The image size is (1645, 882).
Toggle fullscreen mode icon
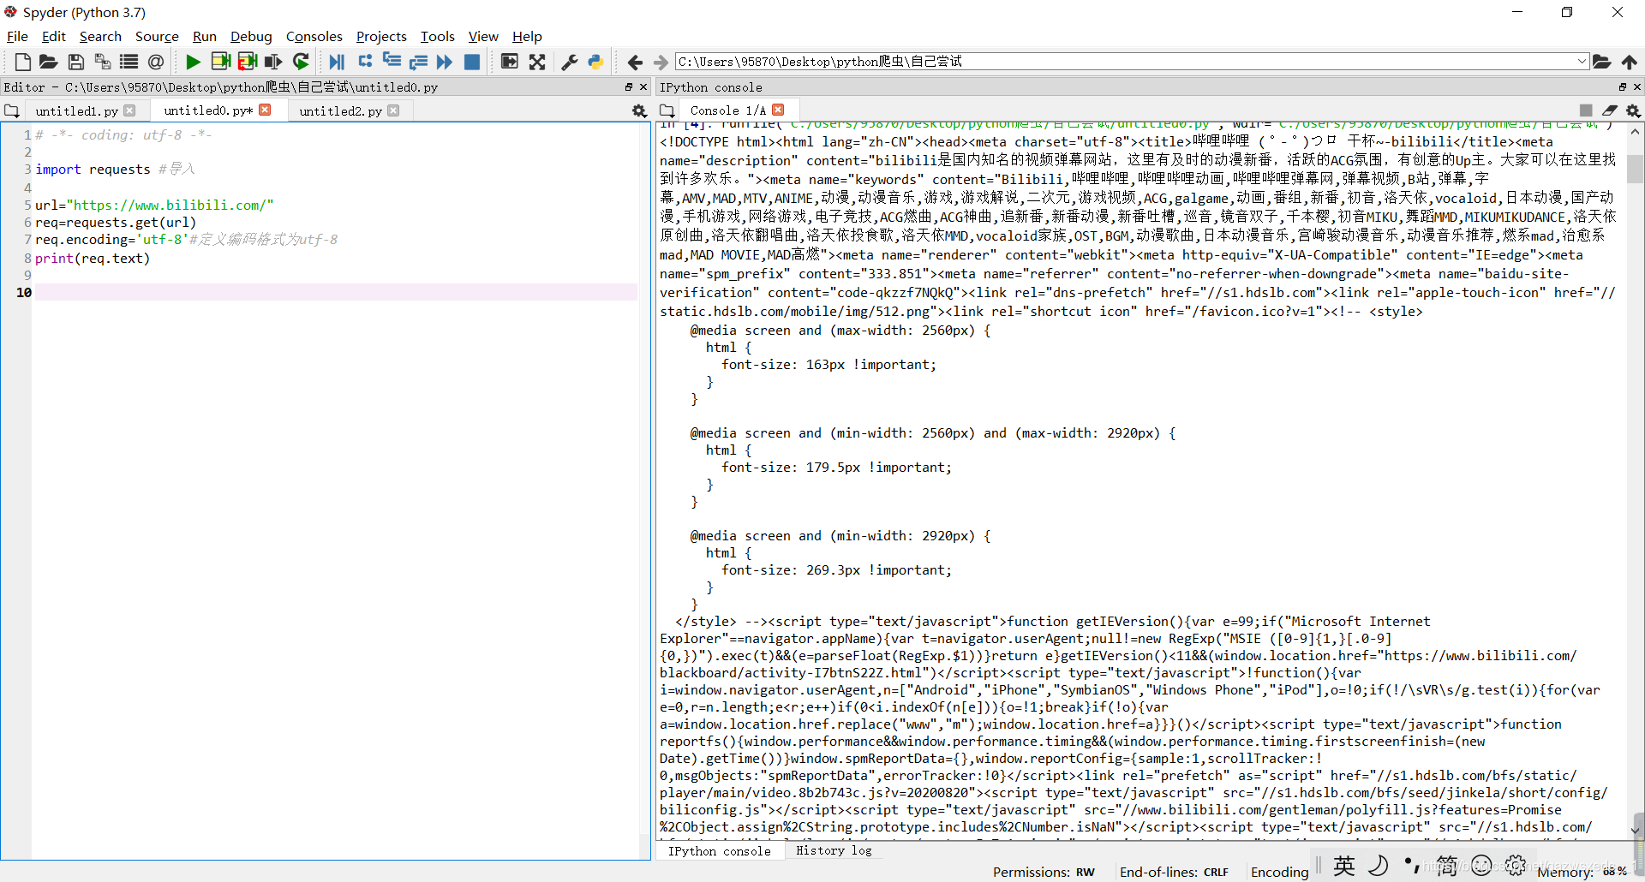click(536, 62)
